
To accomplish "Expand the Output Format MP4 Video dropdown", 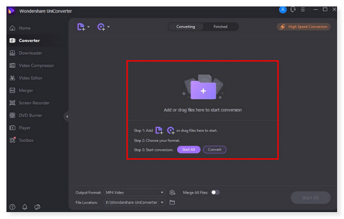I will [x=134, y=192].
